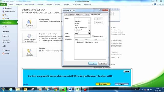Click the save icon in quick access toolbar

[x=4, y=1]
